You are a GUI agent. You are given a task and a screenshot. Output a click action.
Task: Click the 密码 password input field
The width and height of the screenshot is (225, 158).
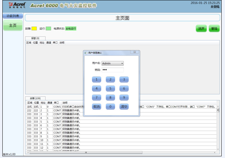[x=112, y=70]
